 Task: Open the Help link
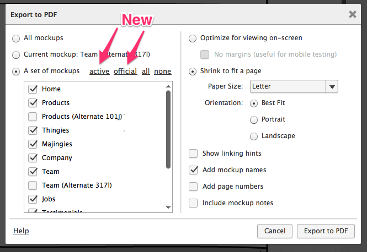[21, 231]
